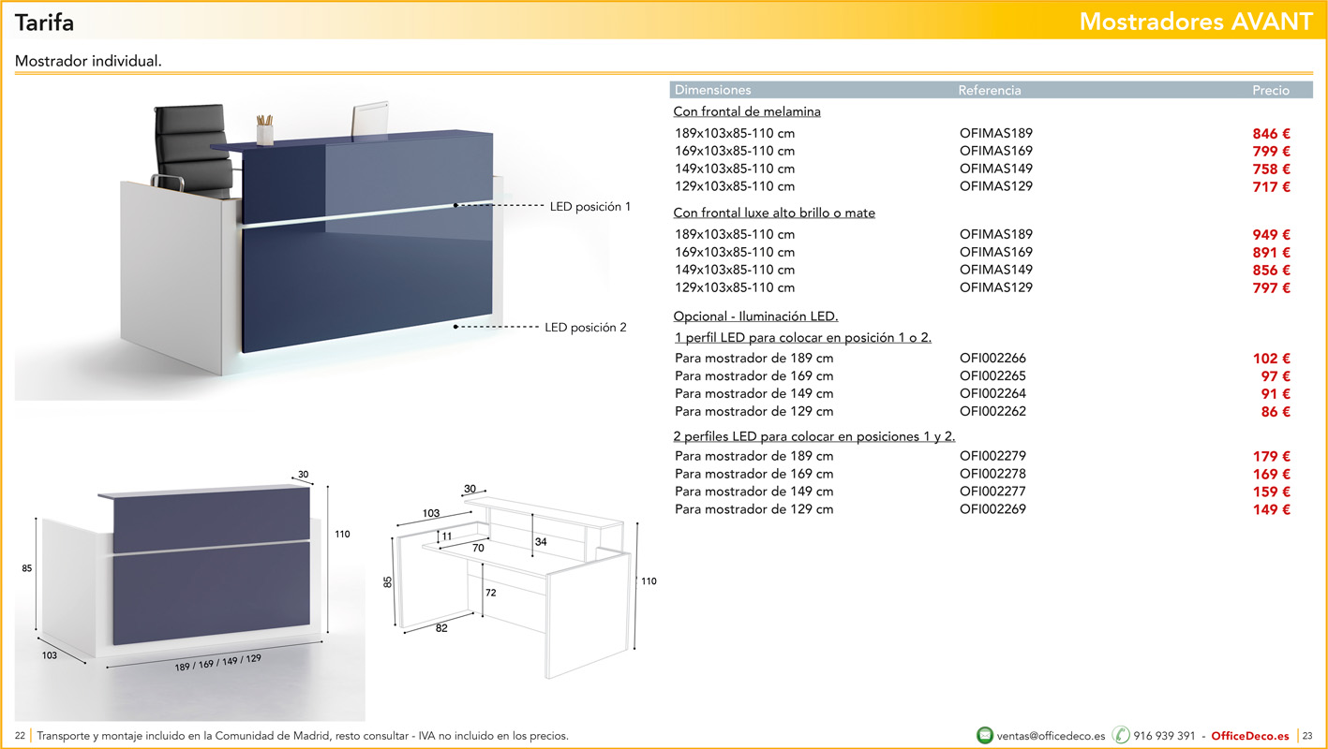Image resolution: width=1328 pixels, height=749 pixels.
Task: Open the line drawing with interior measurements
Action: point(520,580)
